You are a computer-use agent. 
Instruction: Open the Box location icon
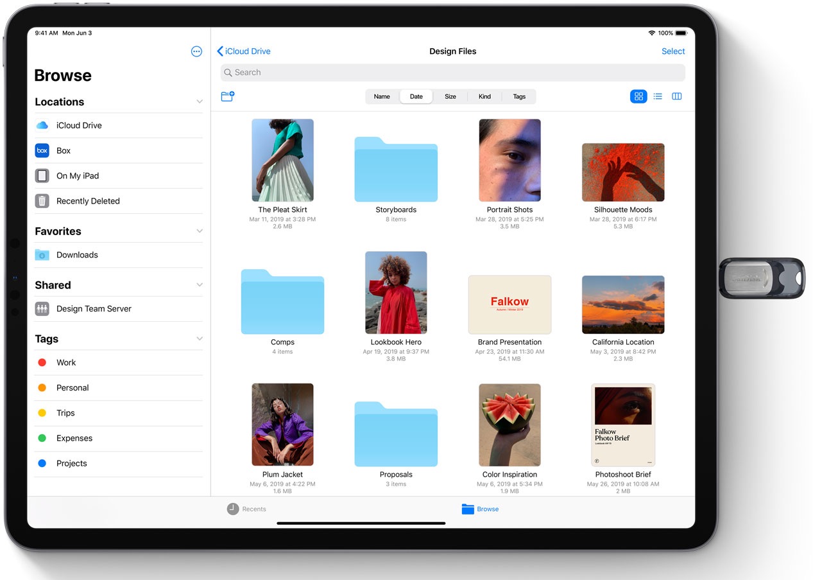(x=42, y=150)
